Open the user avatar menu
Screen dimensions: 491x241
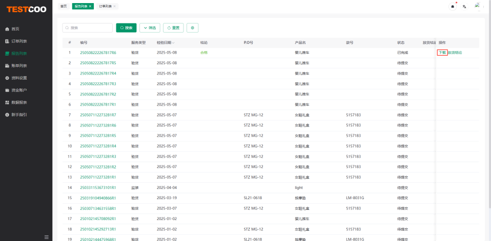478,6
